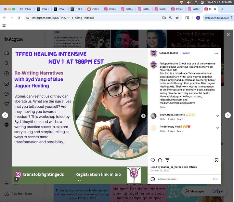
Task: Open marisa_is_hereee liker profile
Action: click(172, 167)
